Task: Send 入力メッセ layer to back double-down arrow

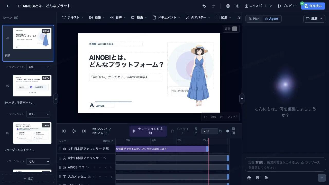Action: pyautogui.click(x=111, y=177)
